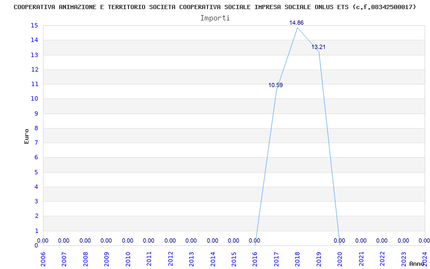Click the 2018 year label
Screen dimensions: 430x269
tap(298, 259)
